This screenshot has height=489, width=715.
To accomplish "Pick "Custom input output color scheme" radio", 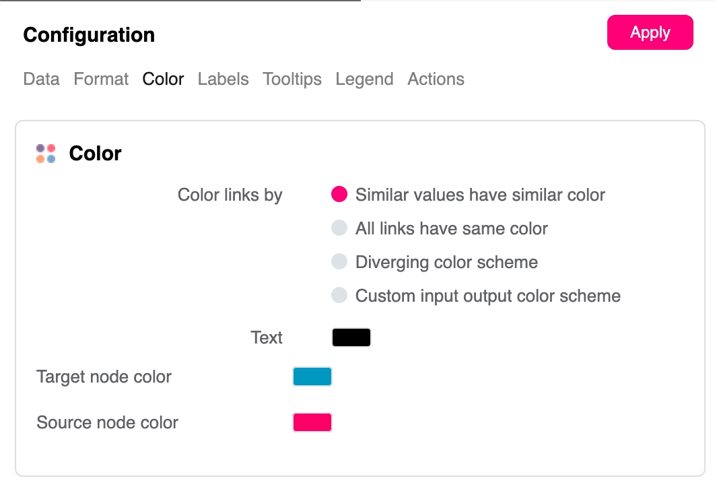I will tap(339, 296).
